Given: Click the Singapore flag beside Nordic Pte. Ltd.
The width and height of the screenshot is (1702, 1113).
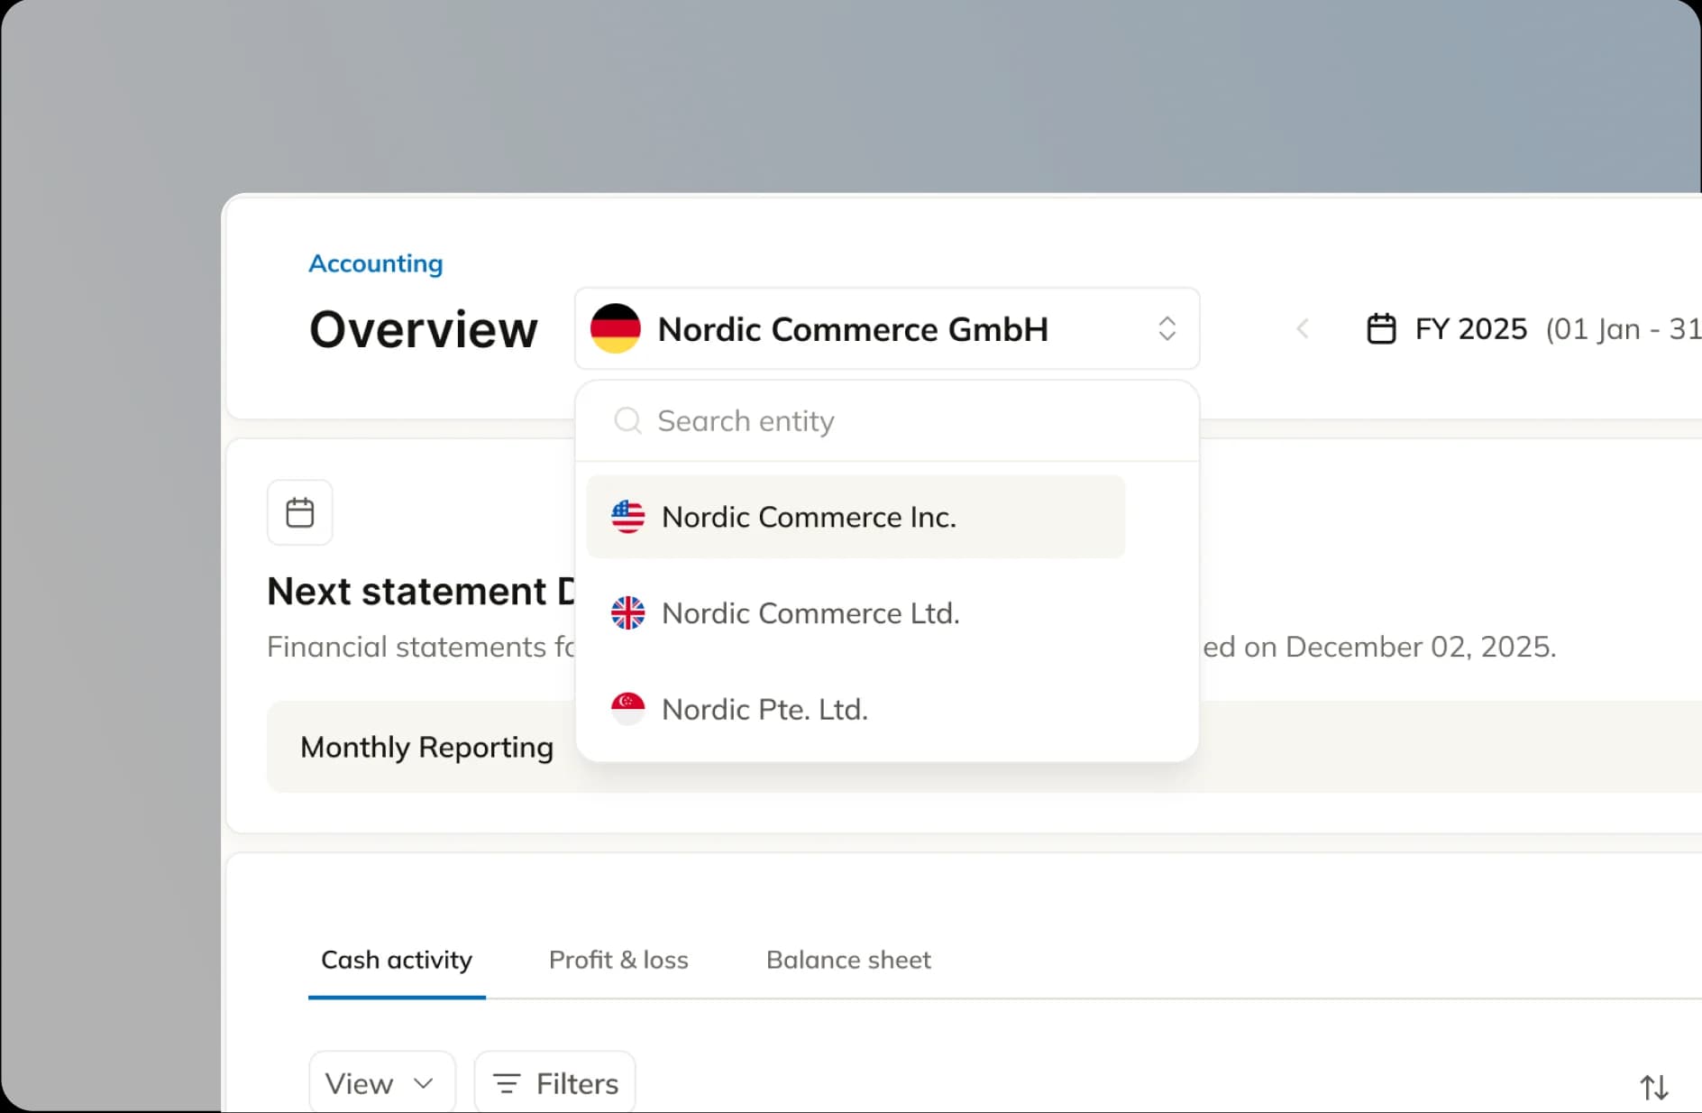Looking at the screenshot, I should 628,709.
